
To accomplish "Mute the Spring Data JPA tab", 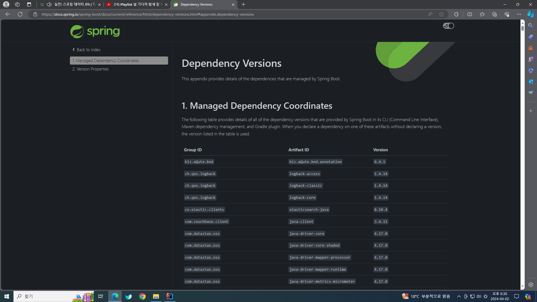I will pos(49,4).
